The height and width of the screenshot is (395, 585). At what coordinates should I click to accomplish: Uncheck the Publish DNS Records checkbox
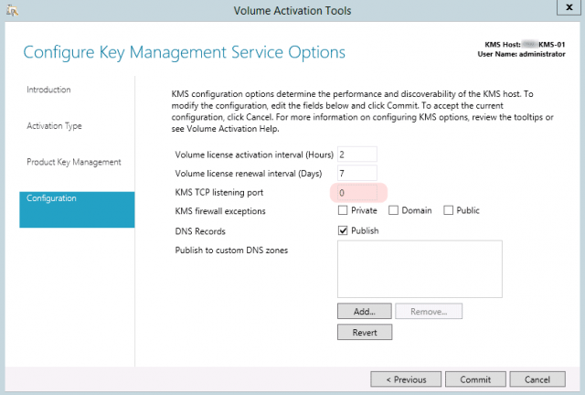(x=343, y=230)
